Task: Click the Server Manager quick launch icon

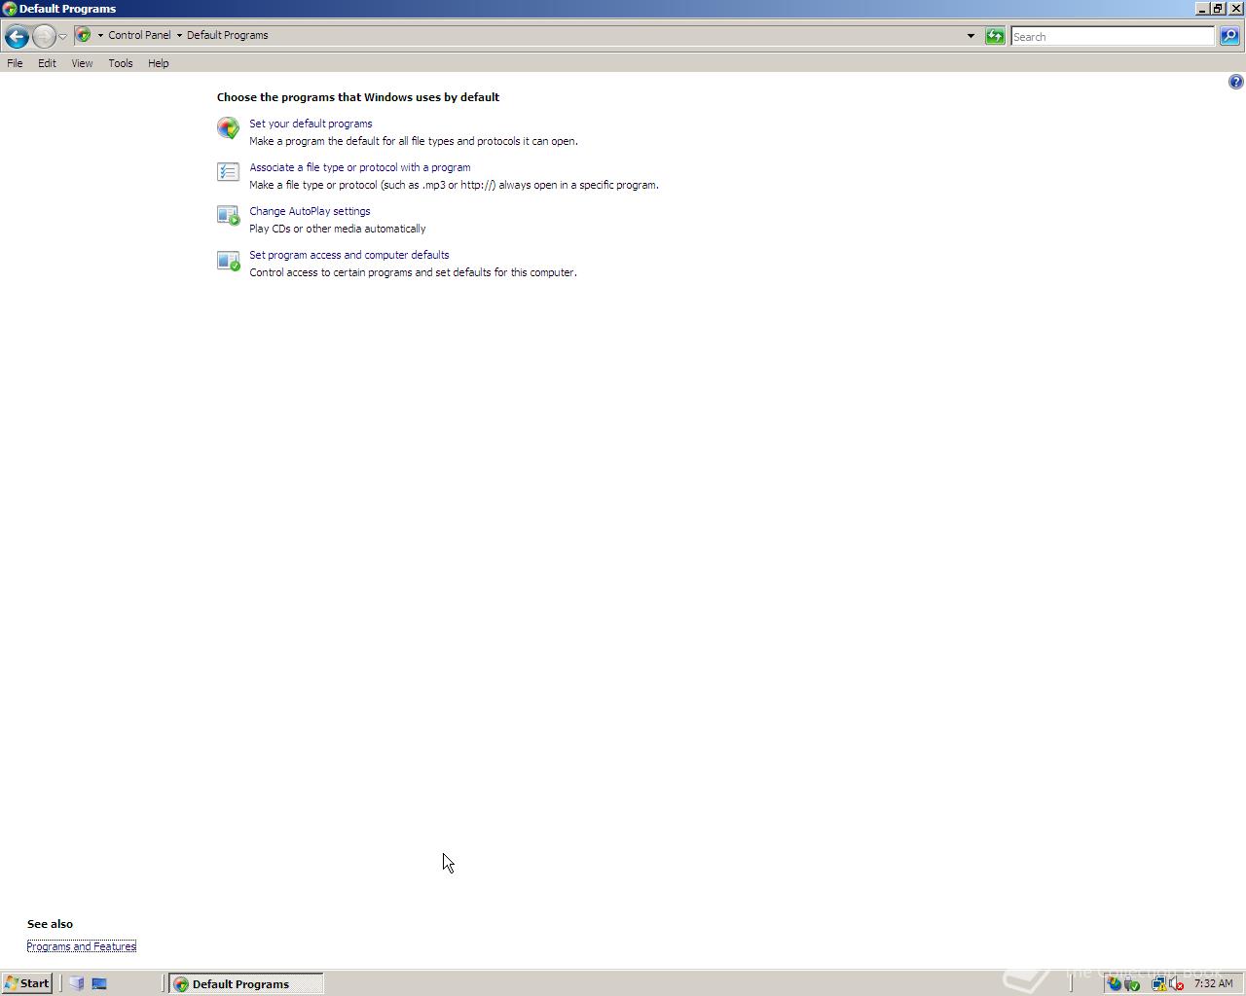Action: click(77, 983)
